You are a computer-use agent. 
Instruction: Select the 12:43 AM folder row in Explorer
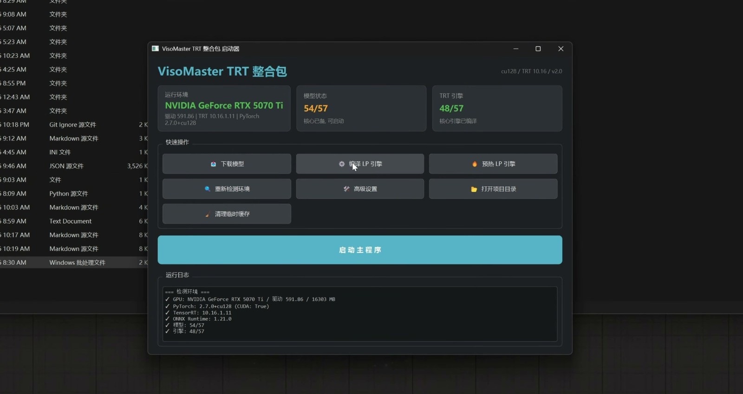click(x=74, y=97)
